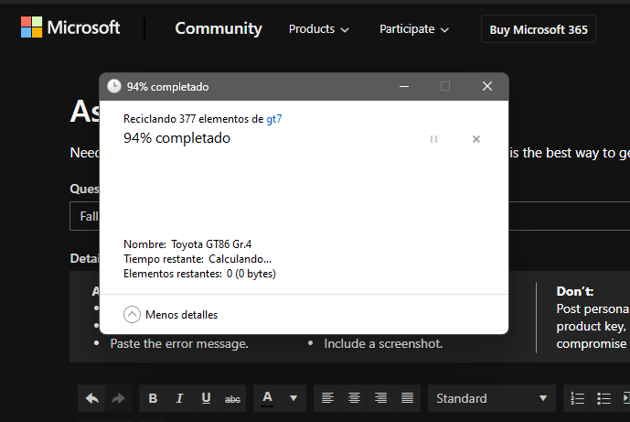Image resolution: width=630 pixels, height=422 pixels.
Task: Toggle italic formatting
Action: coord(179,398)
